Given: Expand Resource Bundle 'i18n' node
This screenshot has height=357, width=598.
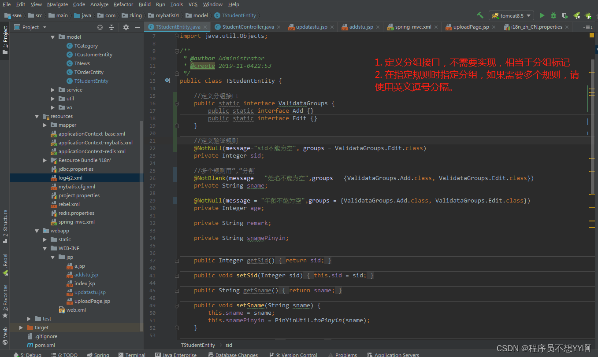Looking at the screenshot, I should tap(45, 160).
